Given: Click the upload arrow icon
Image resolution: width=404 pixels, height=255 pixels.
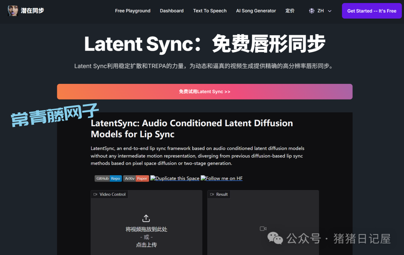Looking at the screenshot, I should point(146,218).
